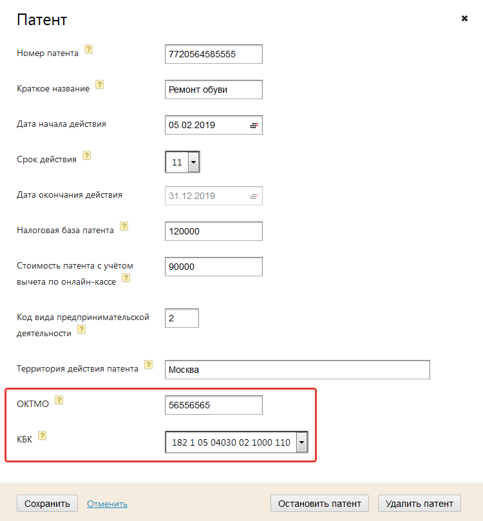The image size is (483, 521).
Task: Click the Удалить патент button
Action: point(420,504)
